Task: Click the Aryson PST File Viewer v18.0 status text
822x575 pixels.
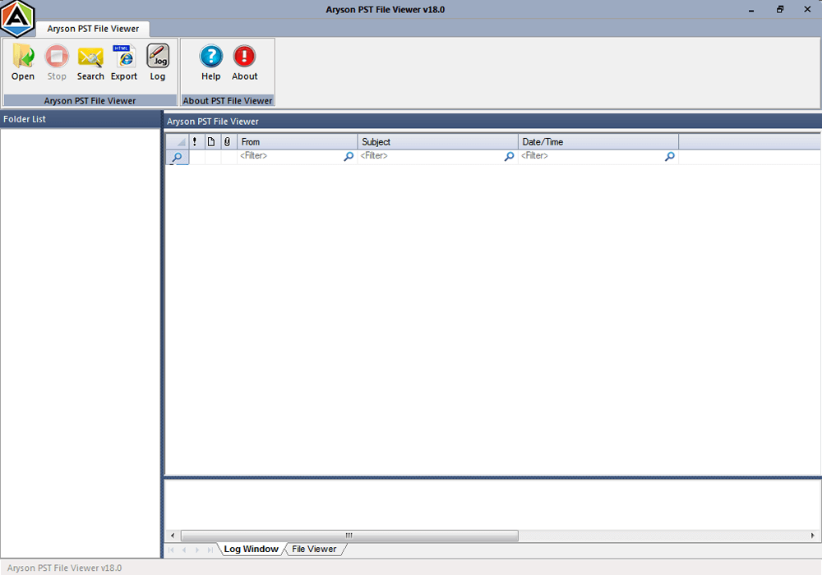Action: pos(64,568)
